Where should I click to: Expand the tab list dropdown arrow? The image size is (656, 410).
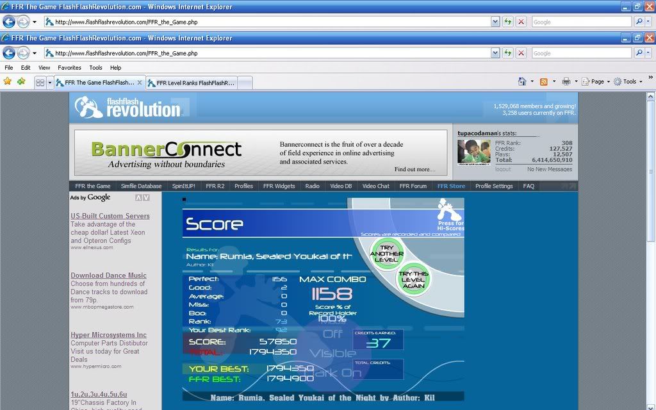click(x=50, y=83)
